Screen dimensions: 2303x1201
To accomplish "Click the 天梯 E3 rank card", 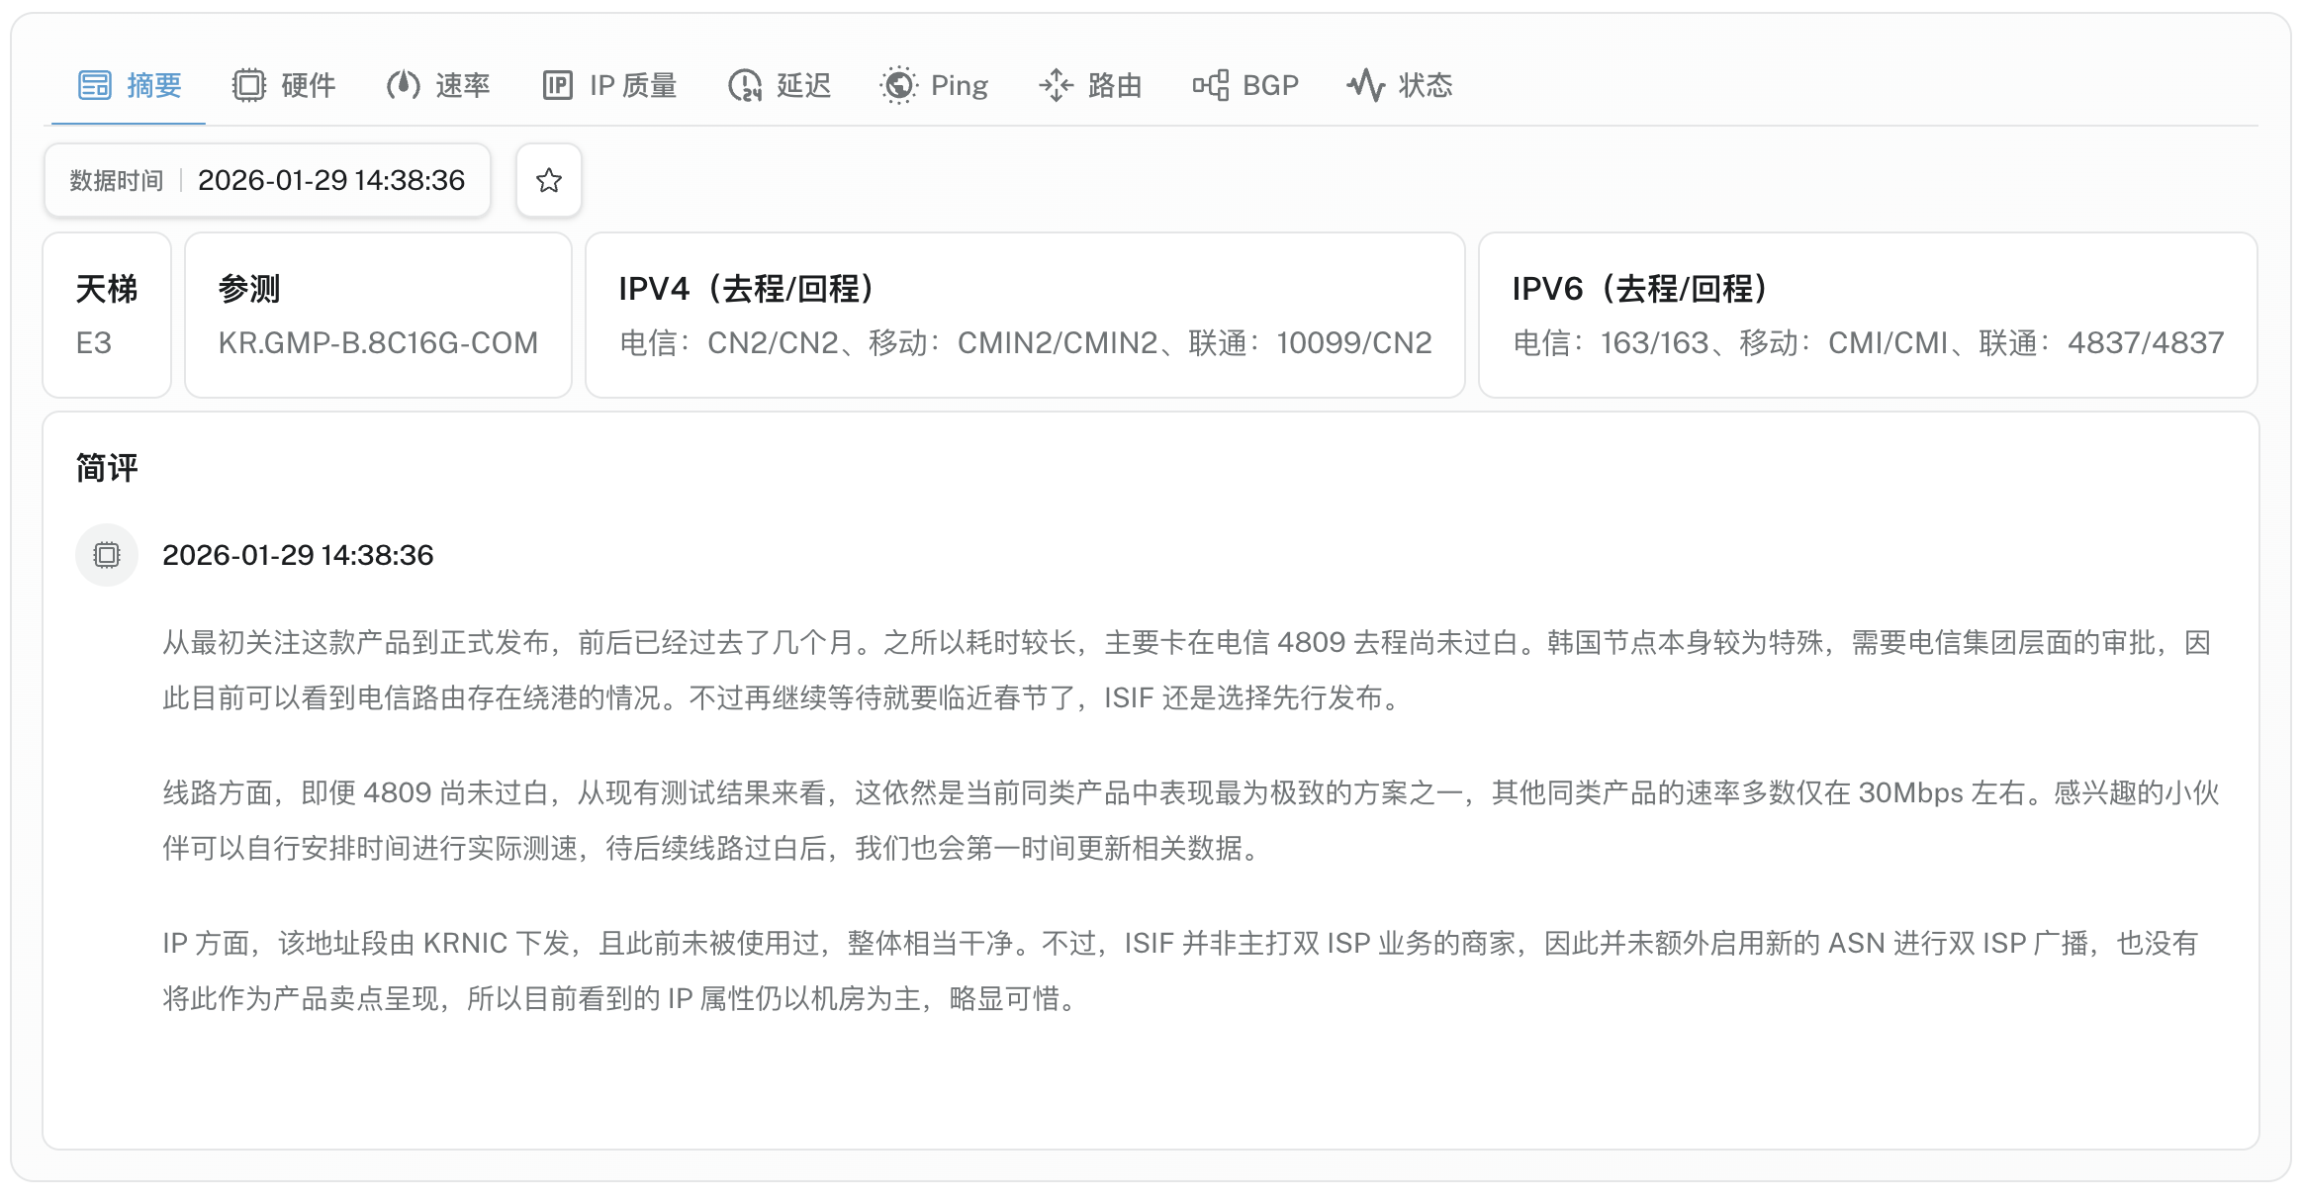I will tap(107, 315).
